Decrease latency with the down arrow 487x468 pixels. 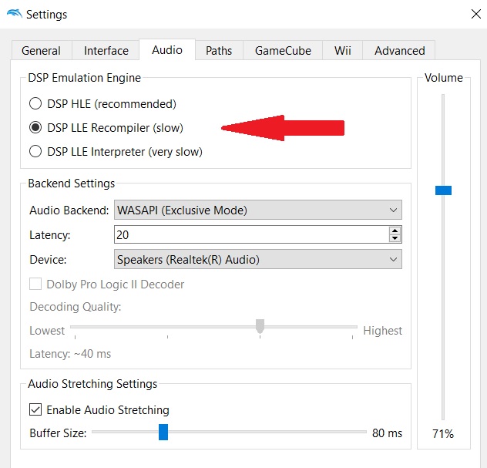coord(395,238)
